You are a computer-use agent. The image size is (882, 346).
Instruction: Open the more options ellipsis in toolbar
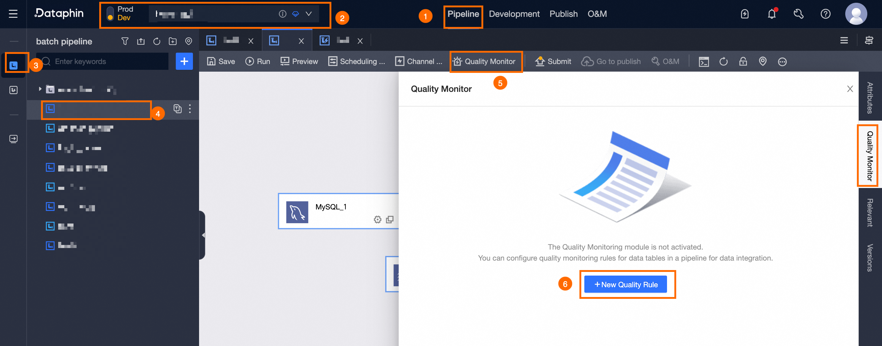click(782, 62)
